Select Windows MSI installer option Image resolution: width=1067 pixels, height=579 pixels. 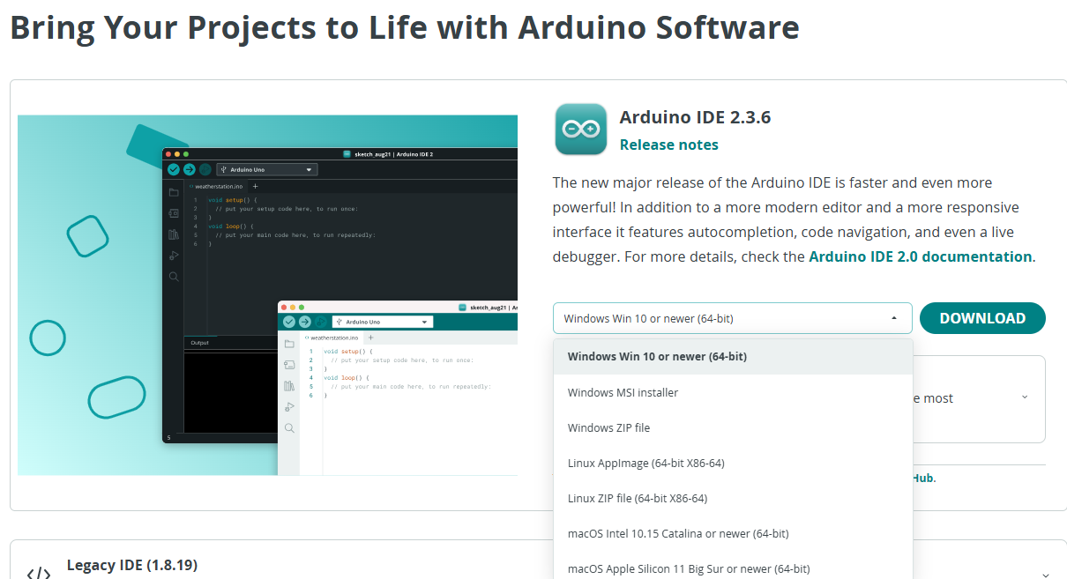(623, 392)
